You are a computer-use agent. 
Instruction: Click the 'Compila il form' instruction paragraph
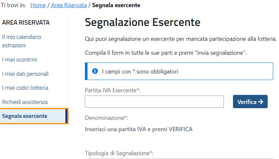pos(166,53)
